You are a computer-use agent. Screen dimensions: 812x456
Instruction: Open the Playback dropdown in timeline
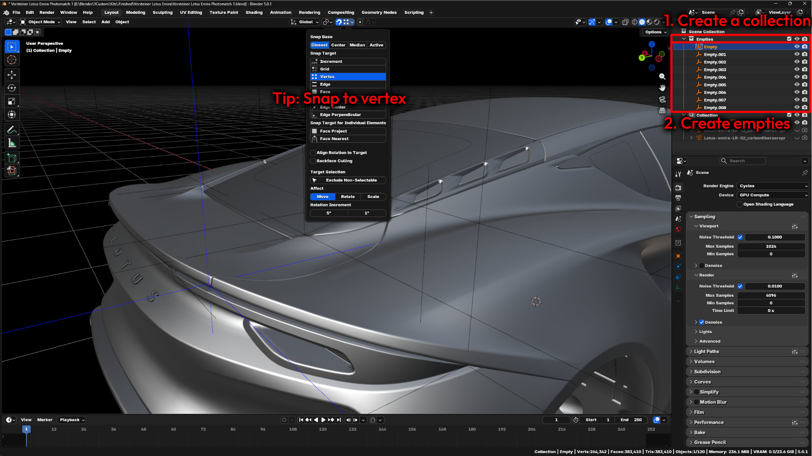pyautogui.click(x=72, y=420)
